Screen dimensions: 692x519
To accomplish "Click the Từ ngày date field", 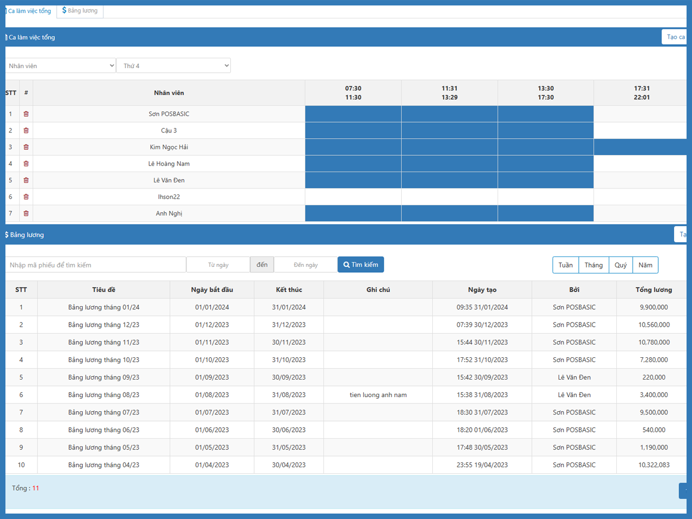I will tap(218, 265).
